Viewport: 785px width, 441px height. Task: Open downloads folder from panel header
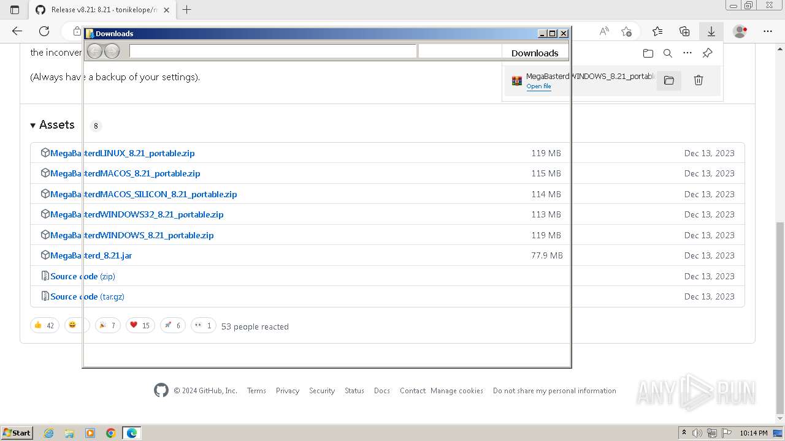coord(648,53)
